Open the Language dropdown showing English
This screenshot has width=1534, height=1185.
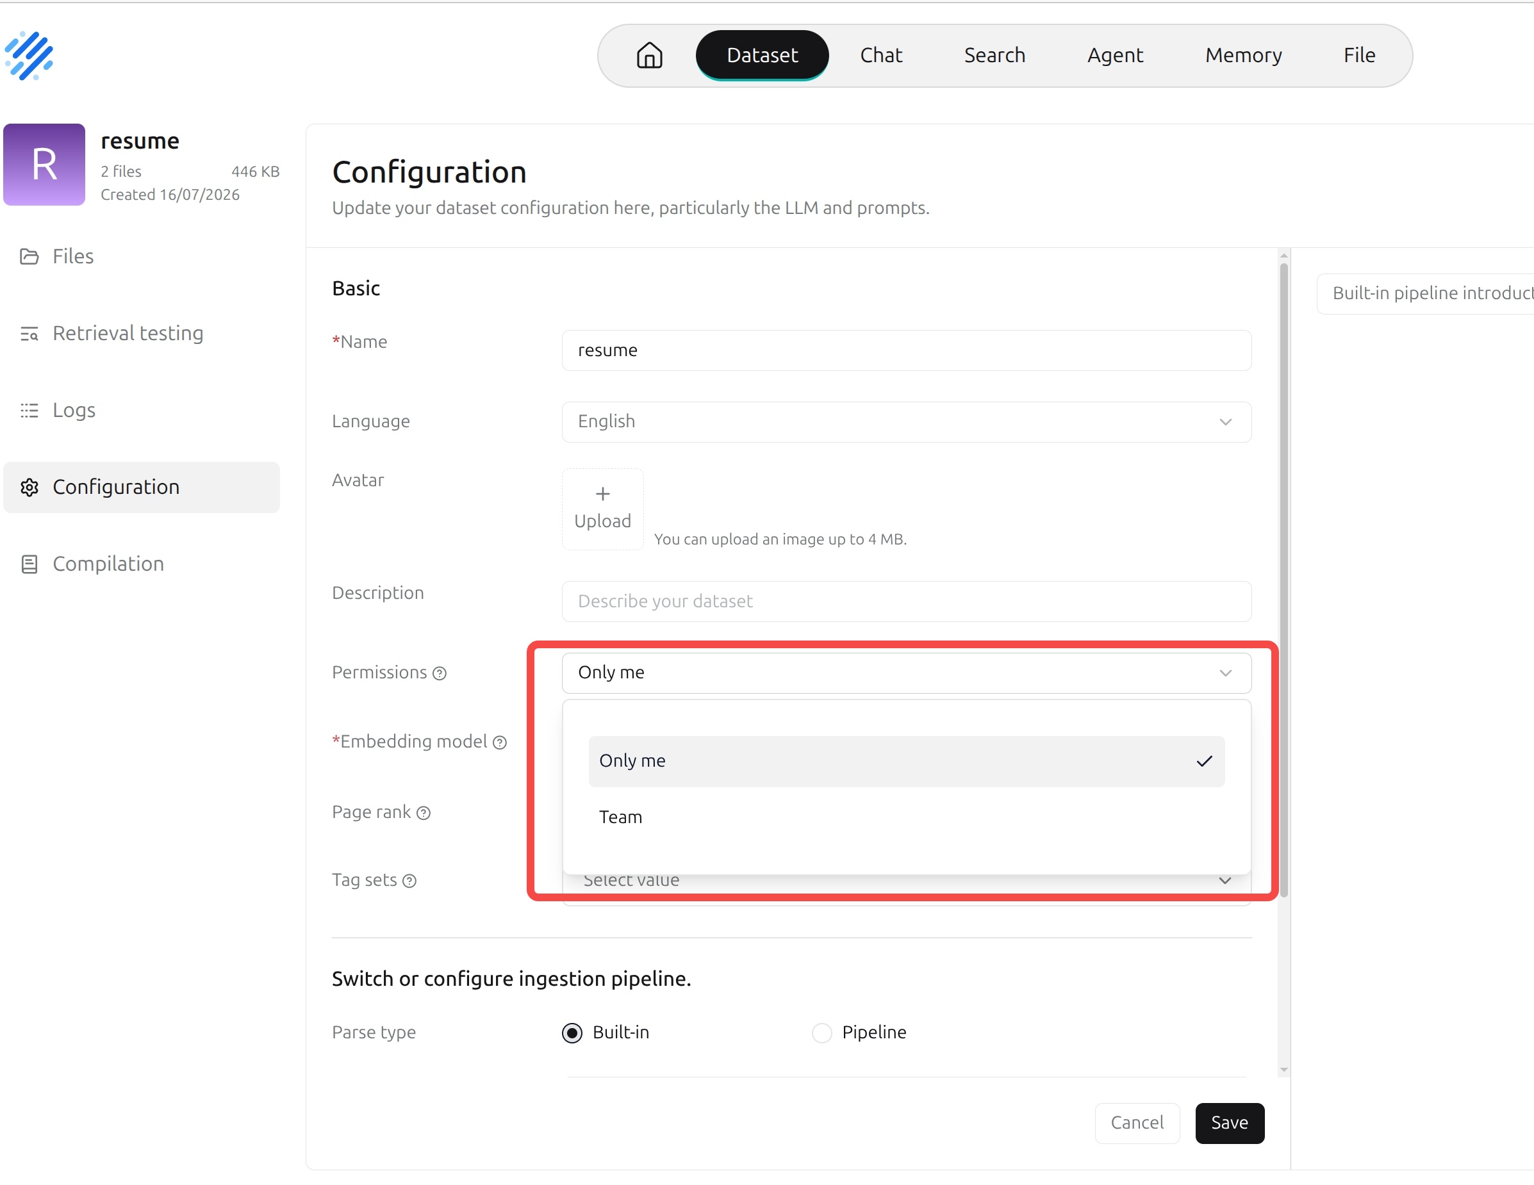pyautogui.click(x=906, y=422)
